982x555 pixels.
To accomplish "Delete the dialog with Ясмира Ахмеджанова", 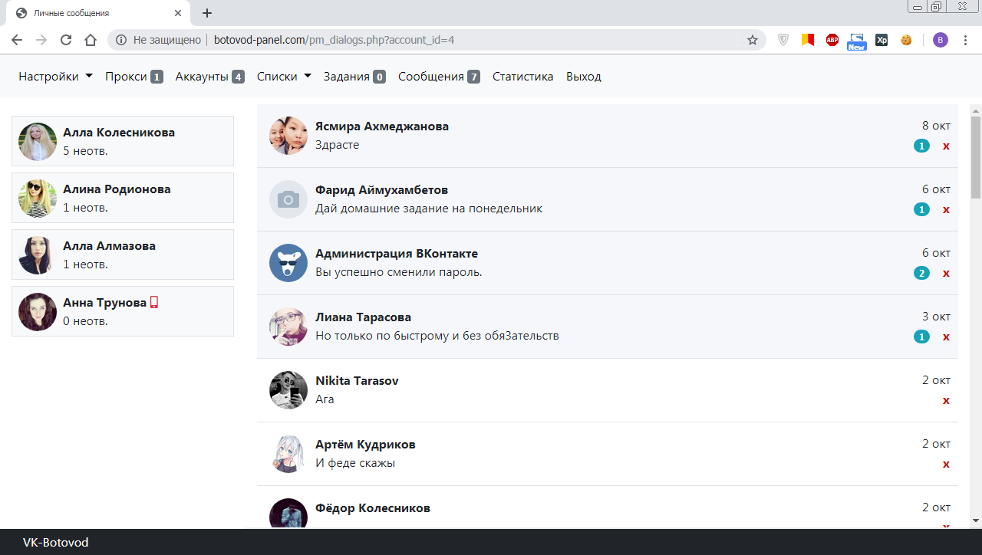I will coord(946,145).
